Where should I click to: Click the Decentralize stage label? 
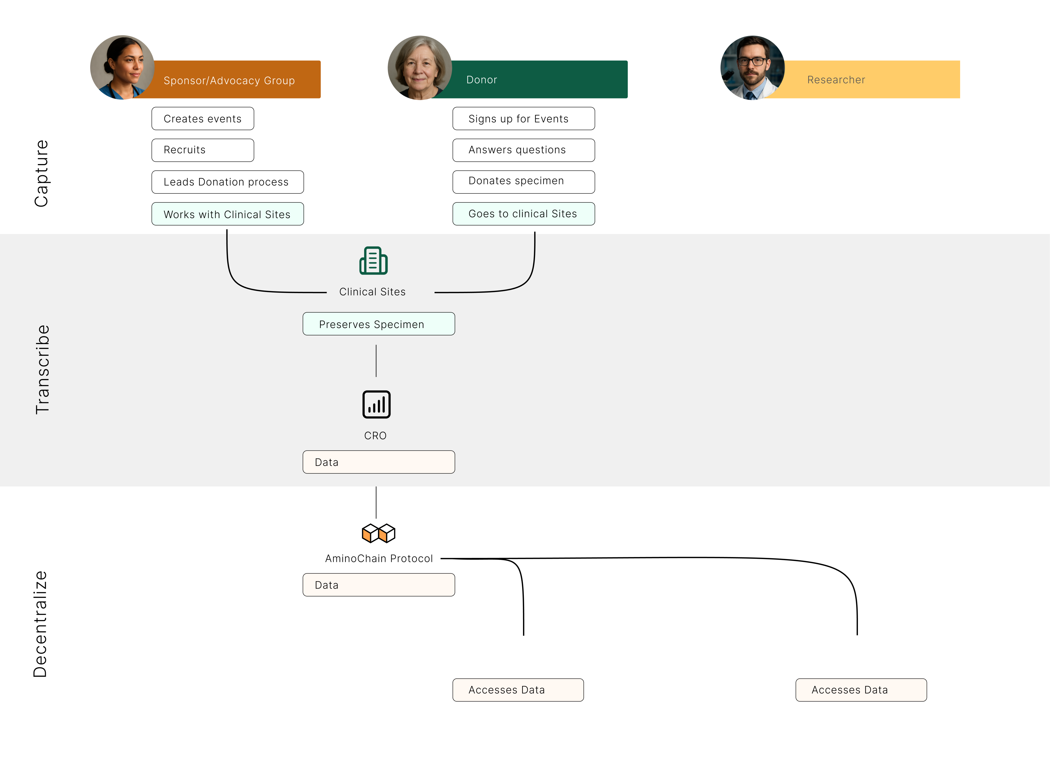point(40,624)
